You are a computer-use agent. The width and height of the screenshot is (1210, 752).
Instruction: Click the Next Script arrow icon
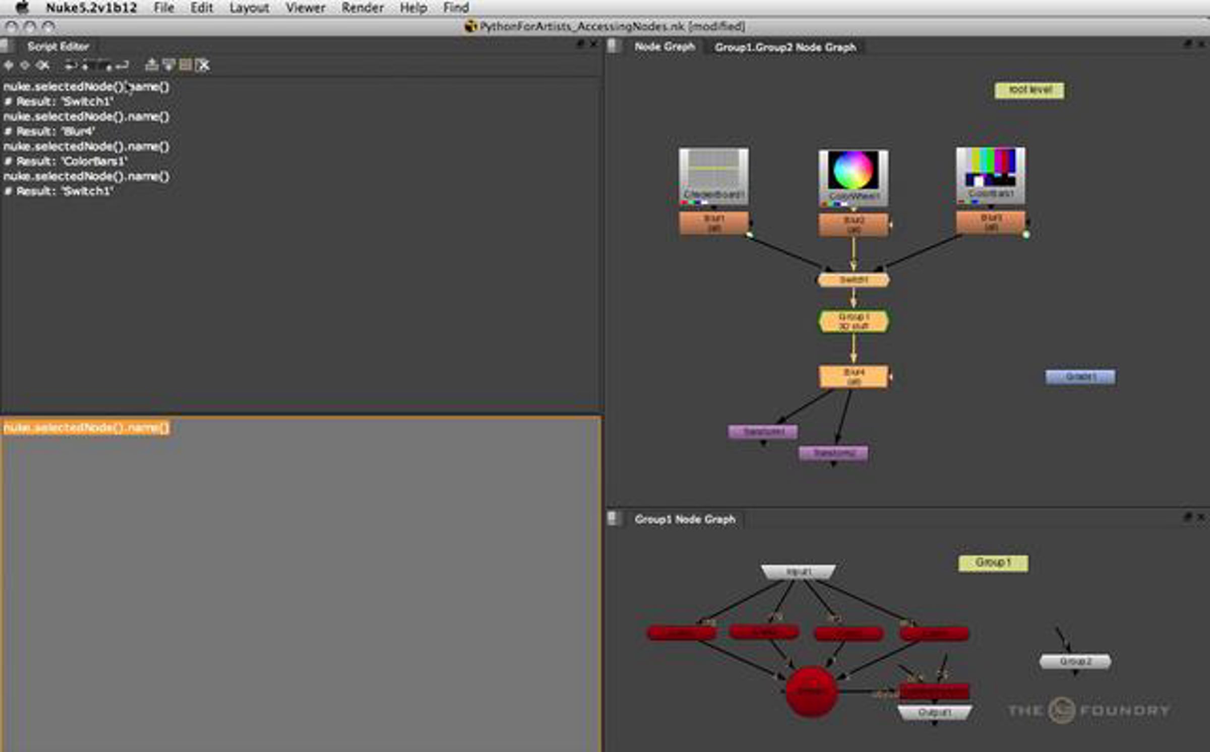tap(25, 65)
